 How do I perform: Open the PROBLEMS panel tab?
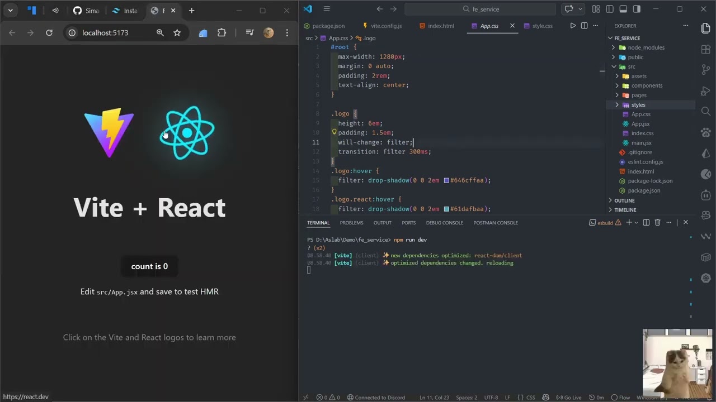(351, 223)
